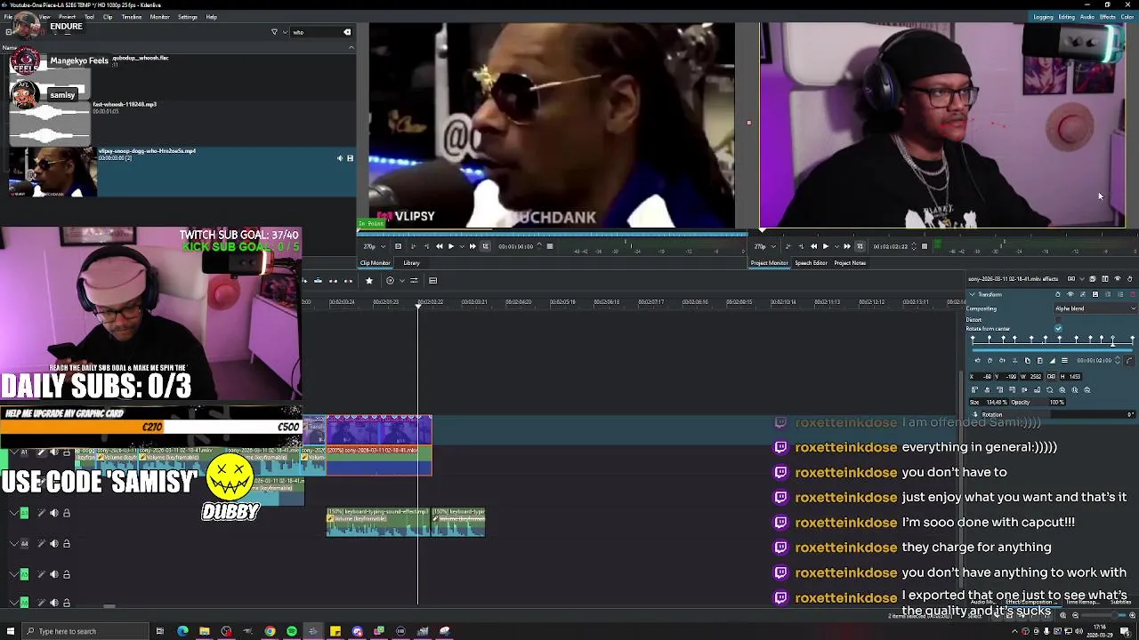Screen dimensions: 1139x640
Task: Switch to the Project Monitor tab
Action: point(770,263)
